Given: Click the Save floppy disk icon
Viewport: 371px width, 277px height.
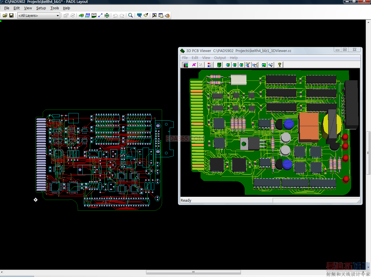Looking at the screenshot, I should 11,15.
